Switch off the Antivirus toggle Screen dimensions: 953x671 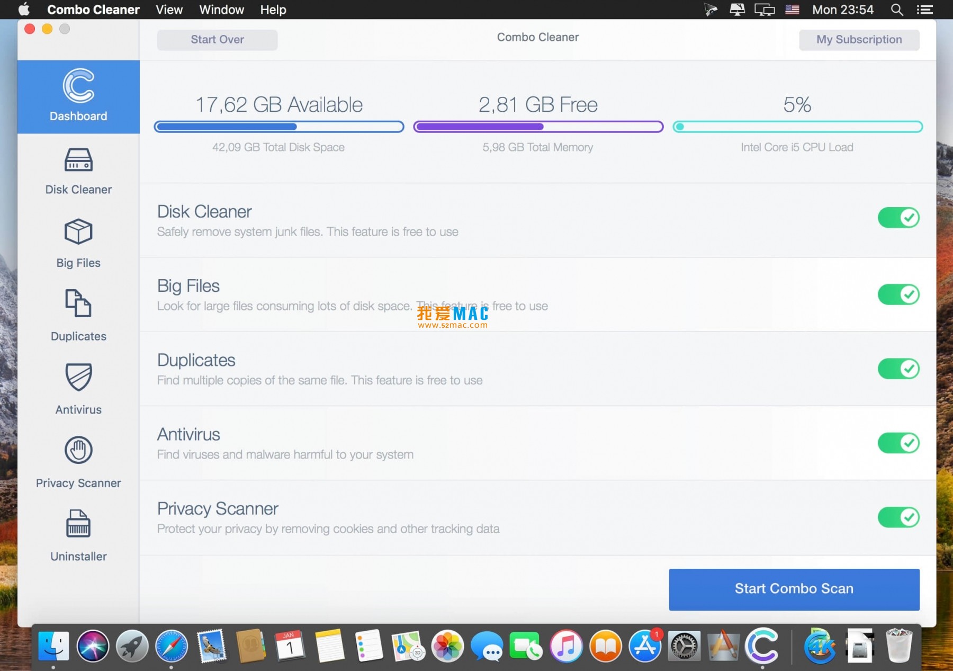click(x=898, y=443)
